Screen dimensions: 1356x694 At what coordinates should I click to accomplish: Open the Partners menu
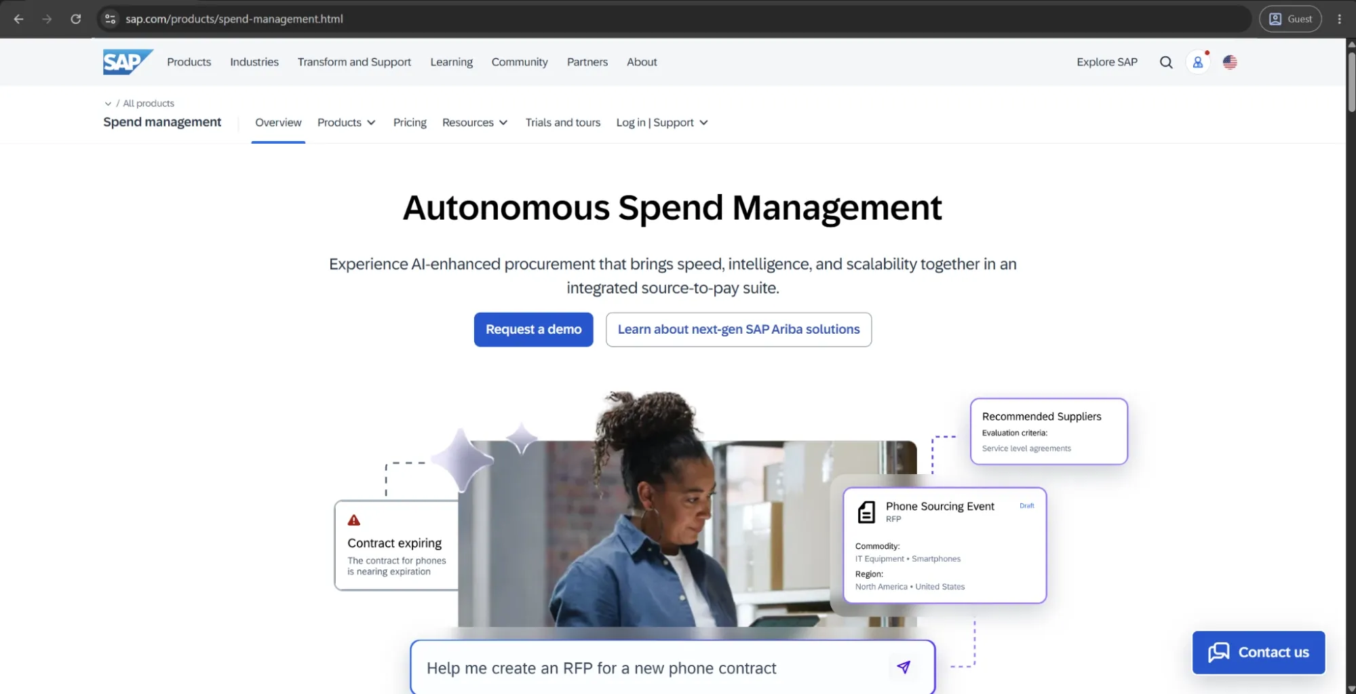point(587,62)
